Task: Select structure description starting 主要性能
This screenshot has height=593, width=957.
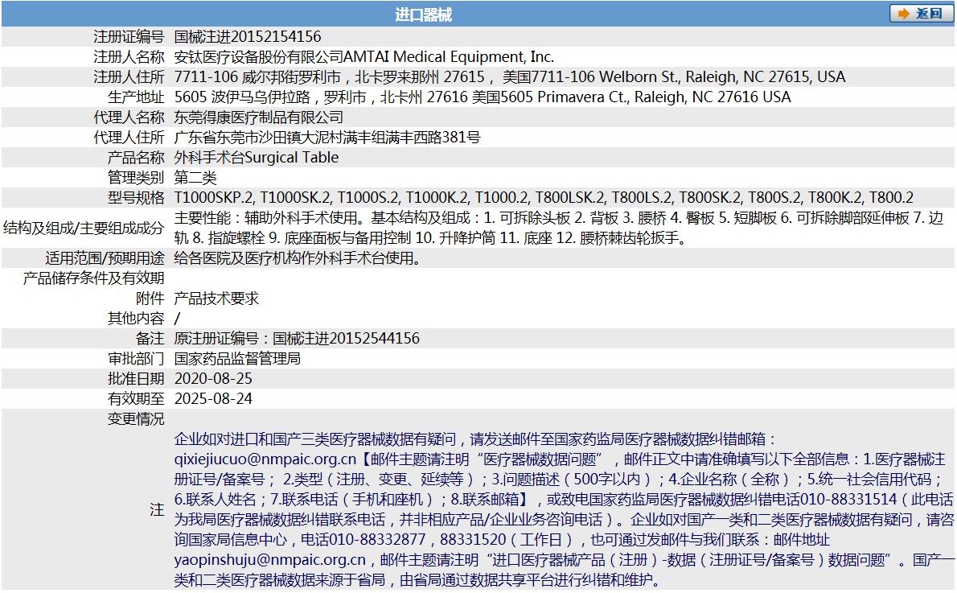Action: click(x=559, y=228)
